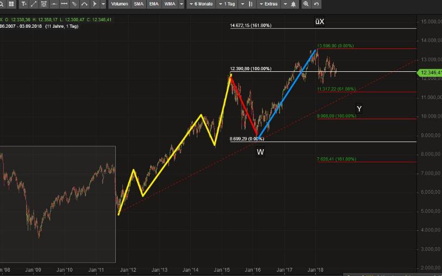Click the zoom-in magnifier icon
The image size is (442, 276).
[x=306, y=4]
